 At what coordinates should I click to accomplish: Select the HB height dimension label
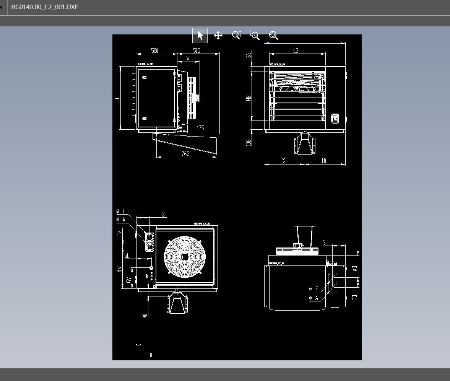[249, 98]
